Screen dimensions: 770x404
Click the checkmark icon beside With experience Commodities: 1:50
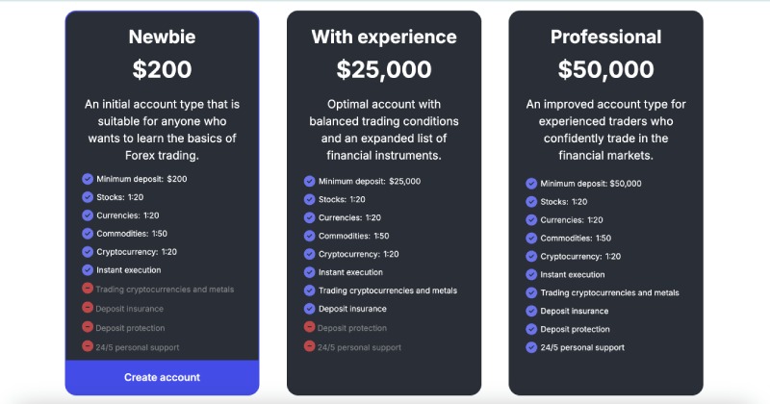[309, 236]
